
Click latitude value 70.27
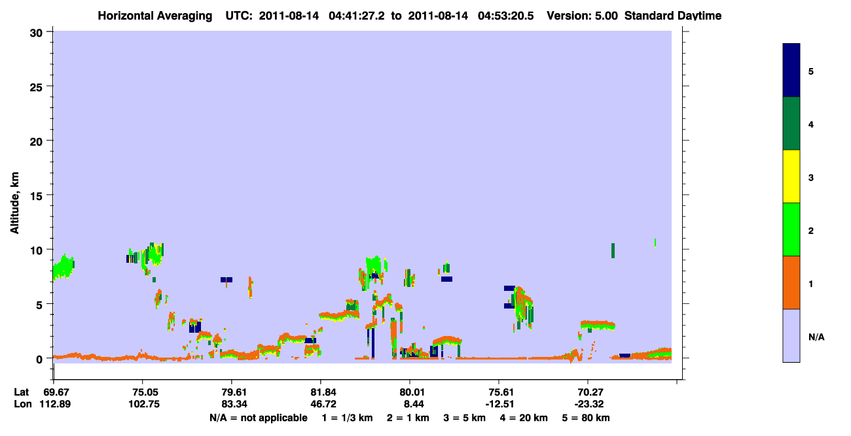tap(588, 392)
